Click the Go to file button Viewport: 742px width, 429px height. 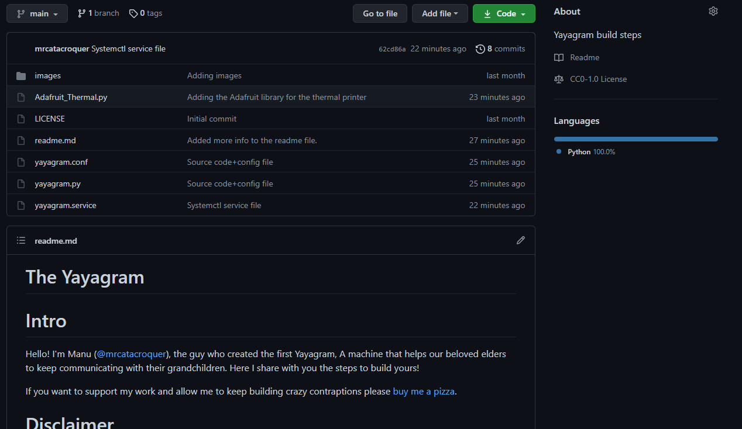point(380,13)
